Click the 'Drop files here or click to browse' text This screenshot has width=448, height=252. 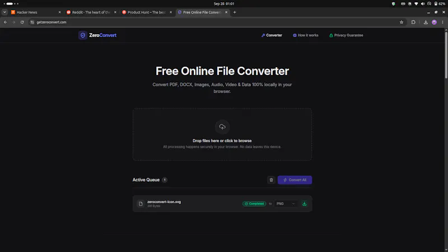pyautogui.click(x=222, y=141)
